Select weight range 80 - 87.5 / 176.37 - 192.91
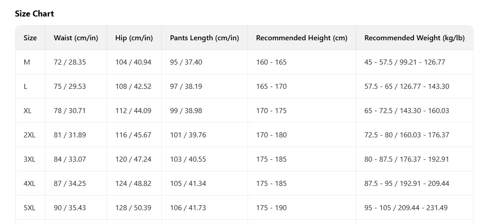 pyautogui.click(x=407, y=159)
